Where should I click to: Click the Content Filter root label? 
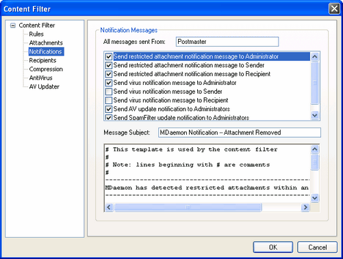37,25
